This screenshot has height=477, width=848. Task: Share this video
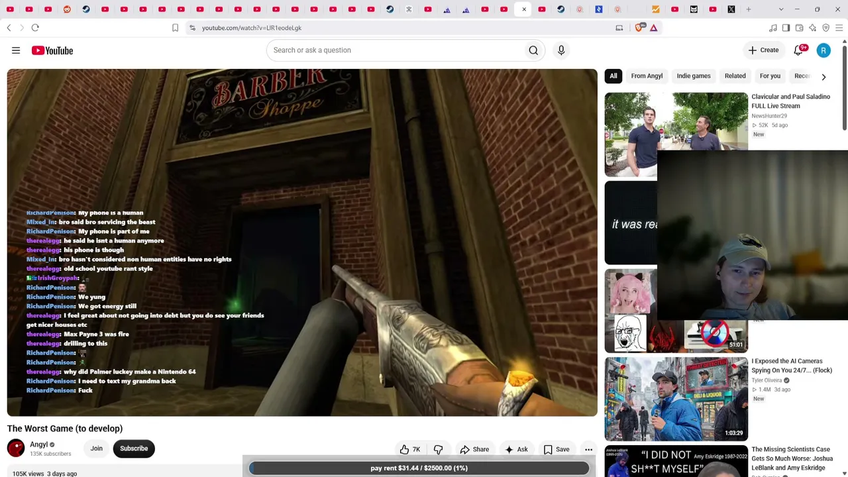tap(474, 449)
